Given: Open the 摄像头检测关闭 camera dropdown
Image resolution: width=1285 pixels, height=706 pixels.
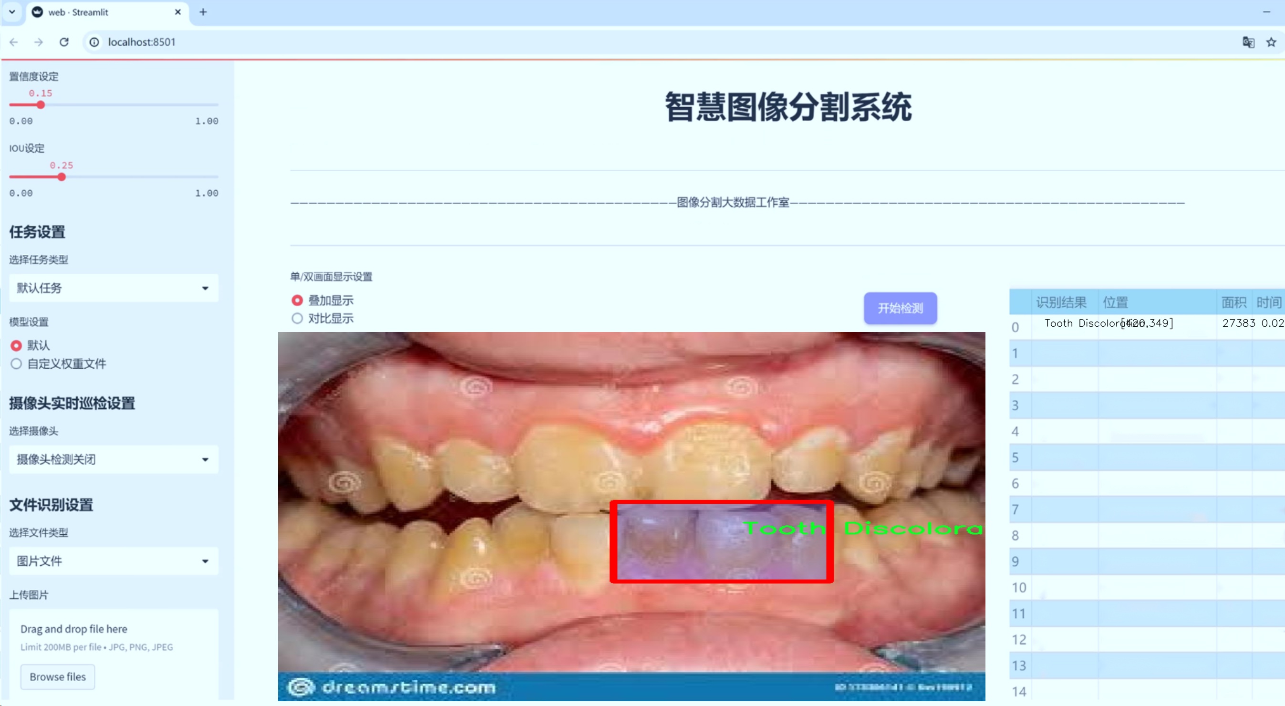Looking at the screenshot, I should click(x=114, y=459).
